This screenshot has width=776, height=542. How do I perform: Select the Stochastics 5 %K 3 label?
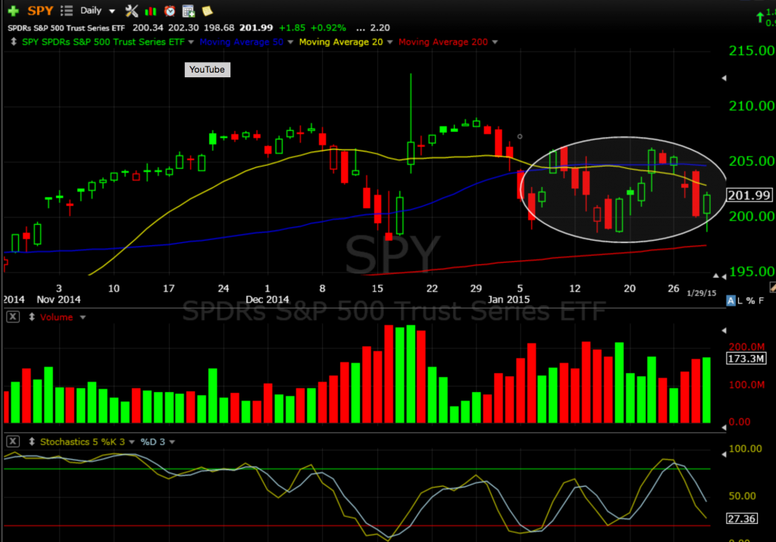(83, 441)
